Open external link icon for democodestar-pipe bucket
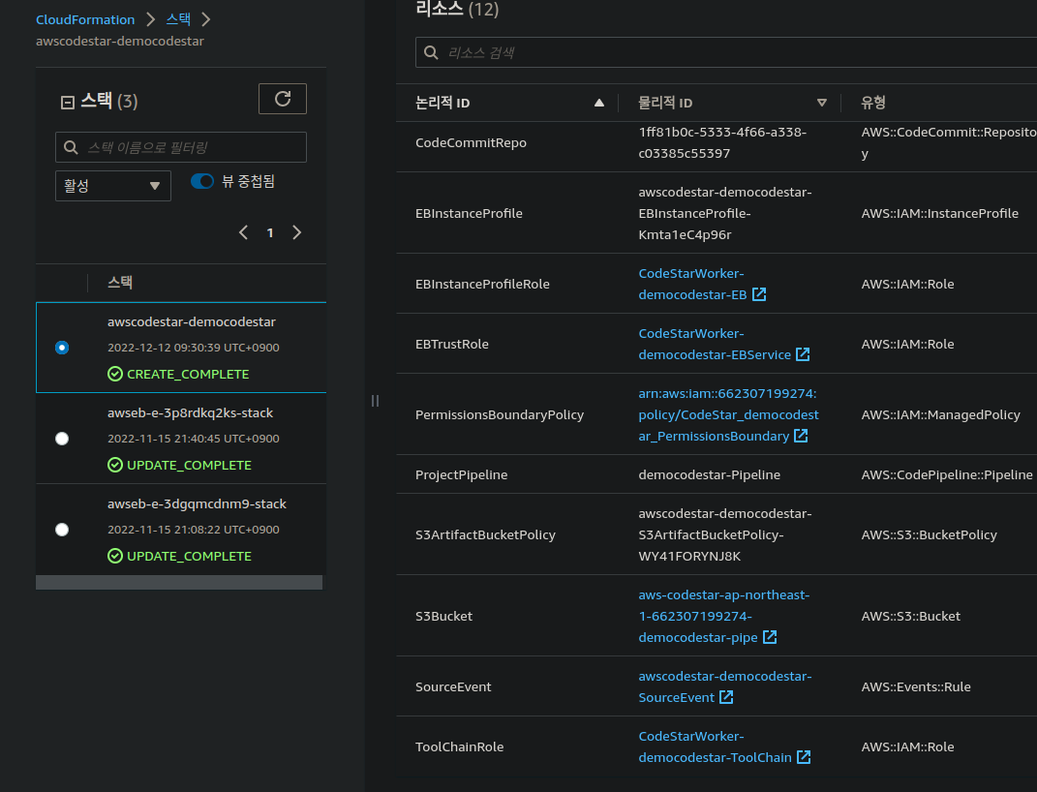Viewport: 1037px width, 792px height. tap(770, 637)
